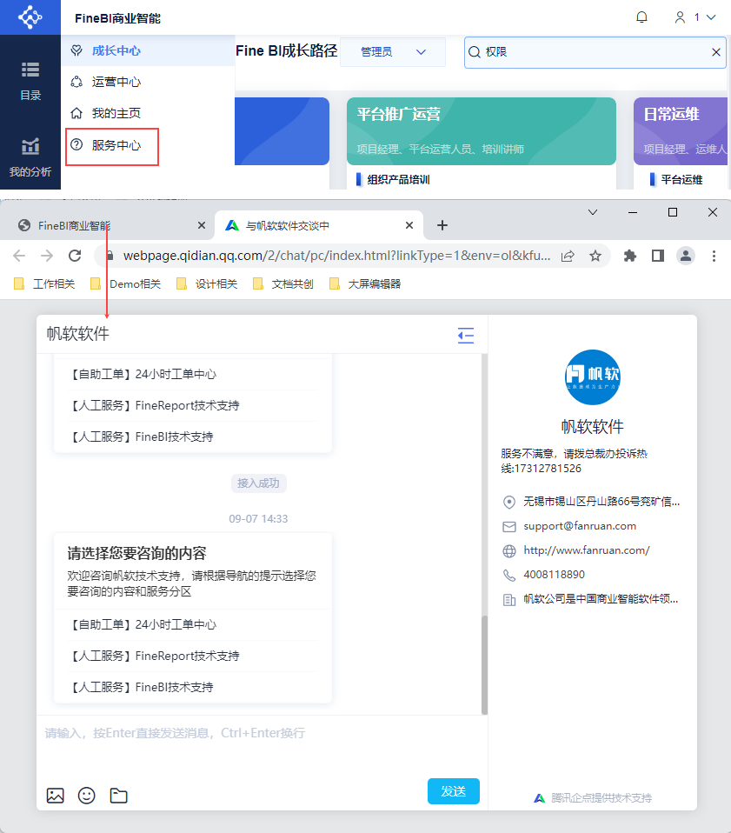This screenshot has height=833, width=731.
Task: Click 平台运维 heading
Action: (x=681, y=180)
